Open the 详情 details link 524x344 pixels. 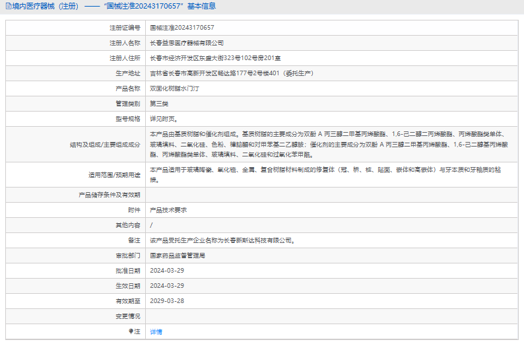(x=156, y=331)
